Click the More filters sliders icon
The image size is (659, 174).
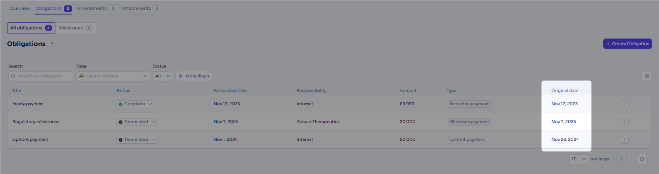pos(181,76)
